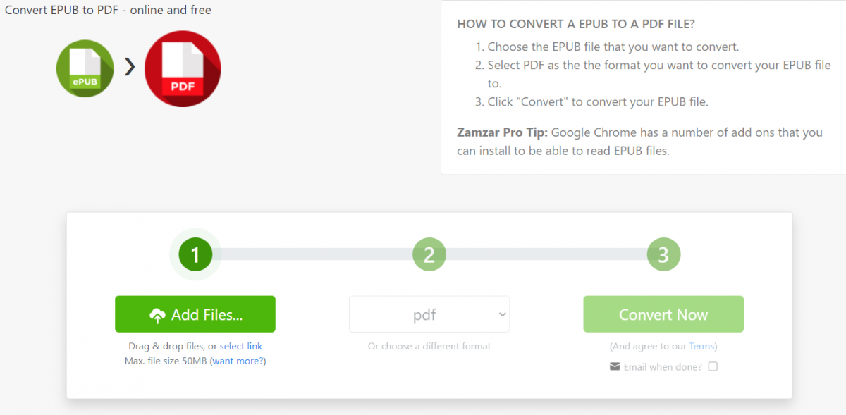Select the step 2 circle indicator
This screenshot has height=415, width=846.
pyautogui.click(x=429, y=254)
